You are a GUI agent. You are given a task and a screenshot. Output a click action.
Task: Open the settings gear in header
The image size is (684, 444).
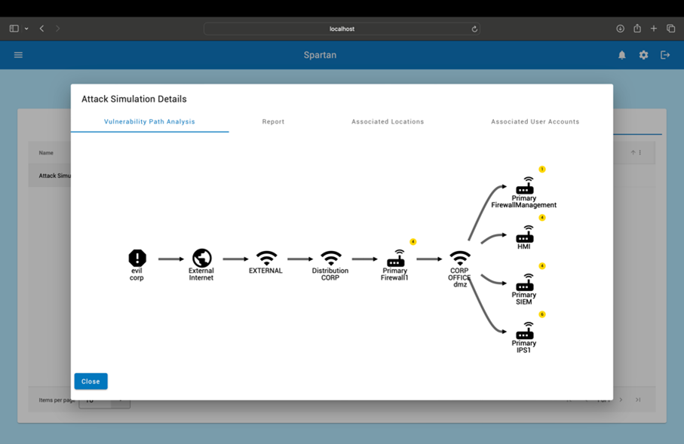643,55
